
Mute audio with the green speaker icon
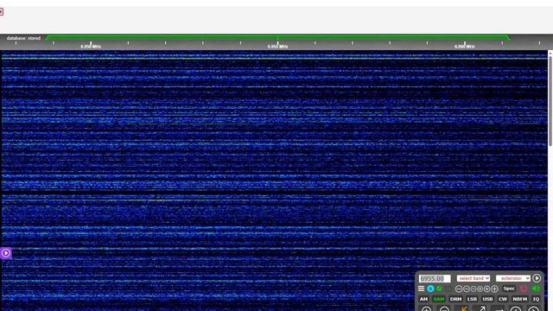point(536,288)
